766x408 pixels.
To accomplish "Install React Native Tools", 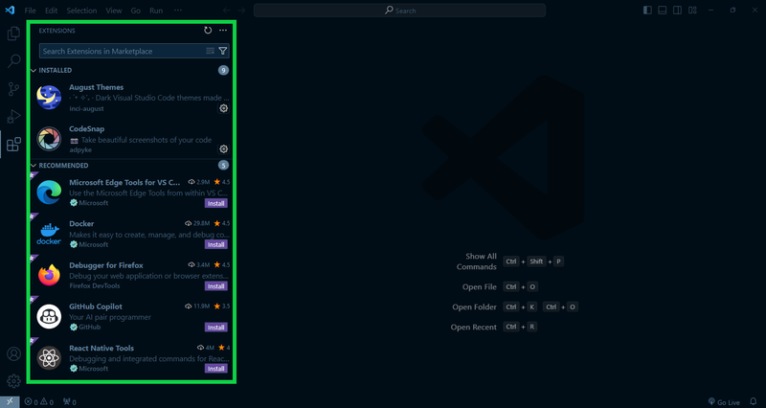I will [x=216, y=369].
